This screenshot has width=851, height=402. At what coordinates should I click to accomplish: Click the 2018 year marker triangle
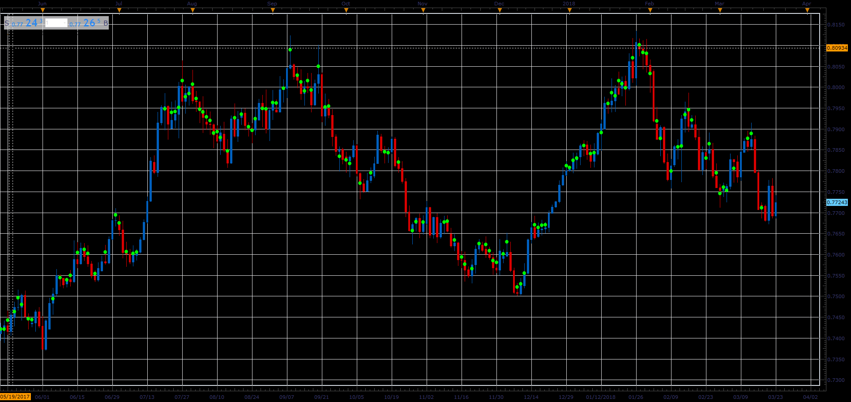click(569, 11)
